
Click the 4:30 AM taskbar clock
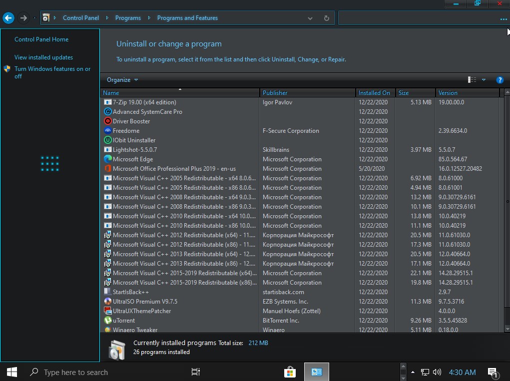pos(462,372)
